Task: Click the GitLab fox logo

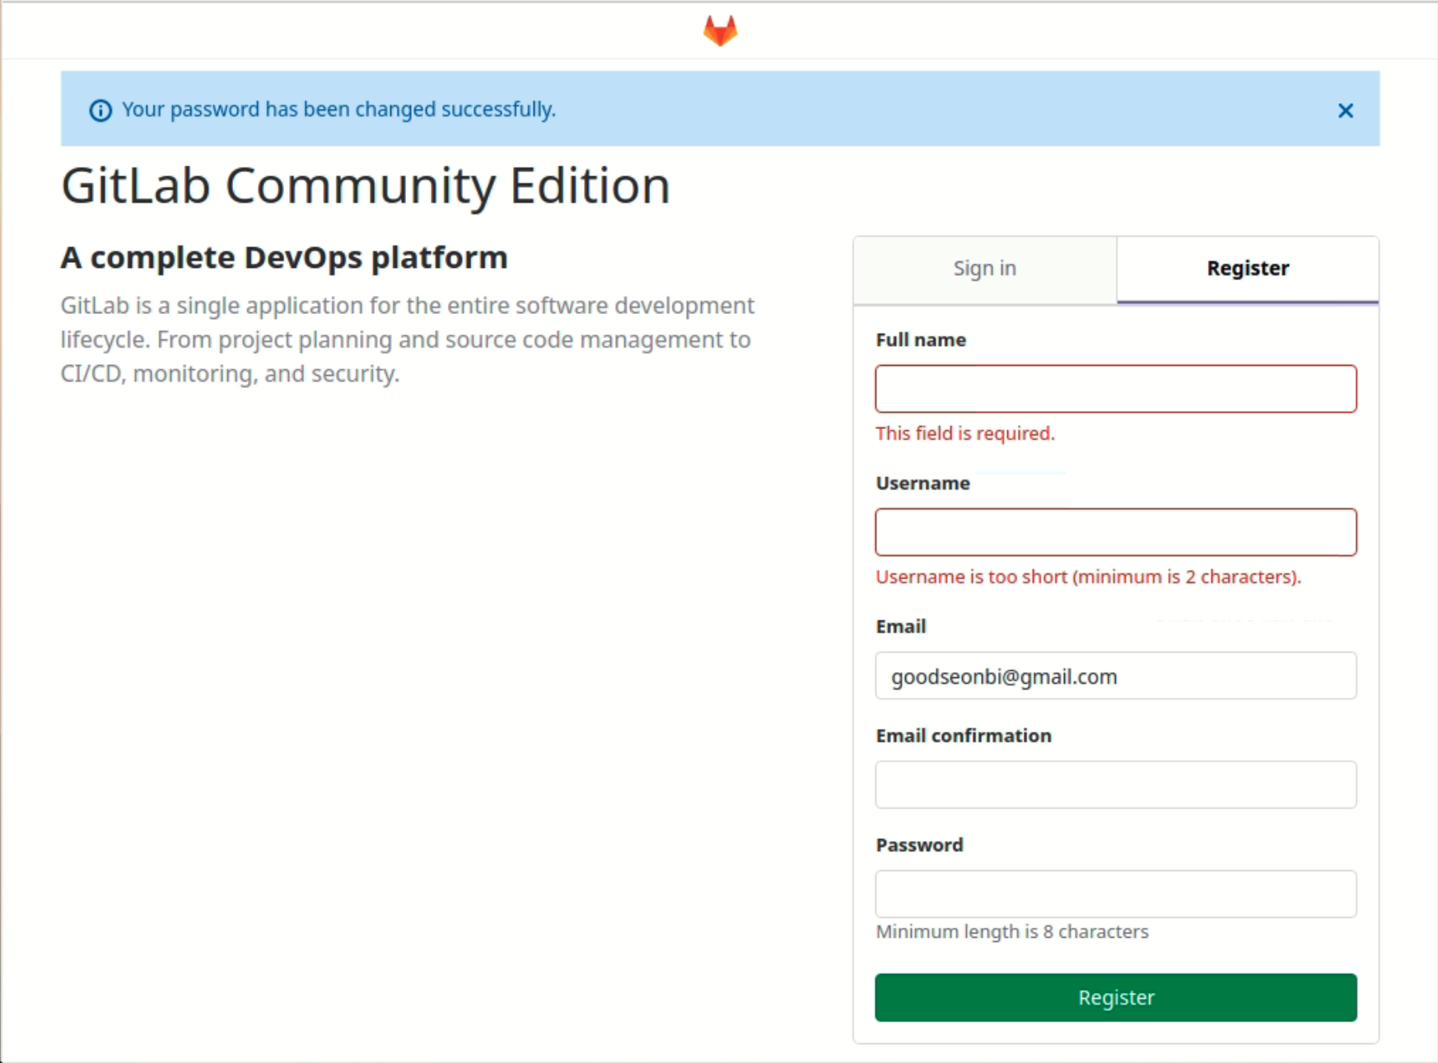Action: tap(720, 30)
